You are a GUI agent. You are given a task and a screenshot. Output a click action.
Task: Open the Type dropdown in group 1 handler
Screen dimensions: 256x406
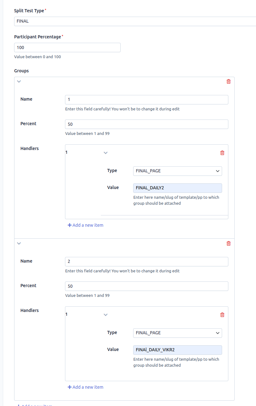(x=177, y=171)
